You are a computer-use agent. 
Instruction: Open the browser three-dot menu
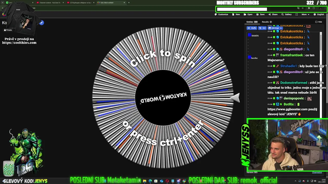(x=325, y=8)
